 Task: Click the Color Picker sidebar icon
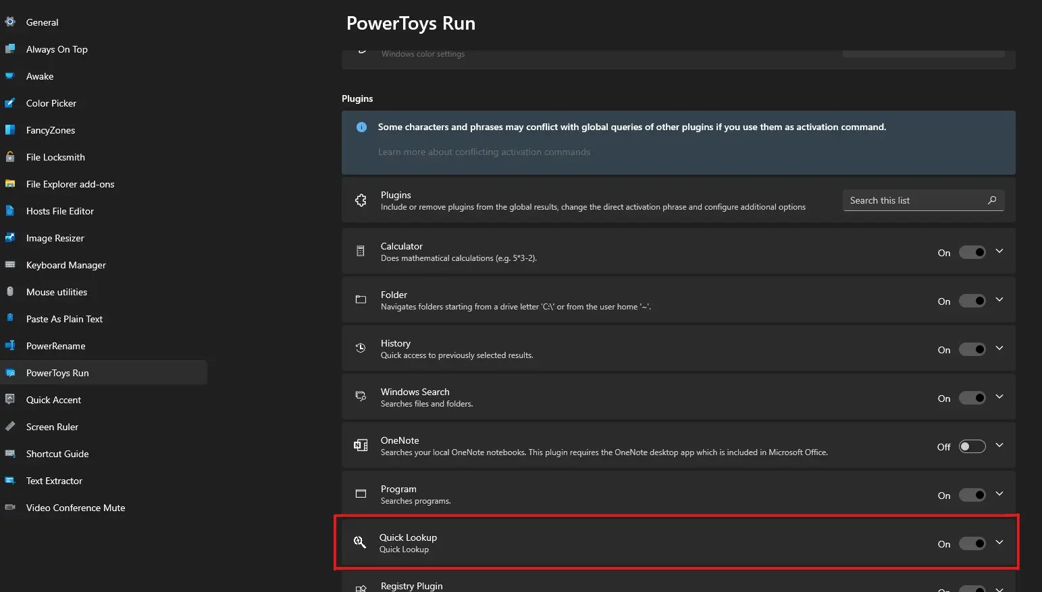10,103
